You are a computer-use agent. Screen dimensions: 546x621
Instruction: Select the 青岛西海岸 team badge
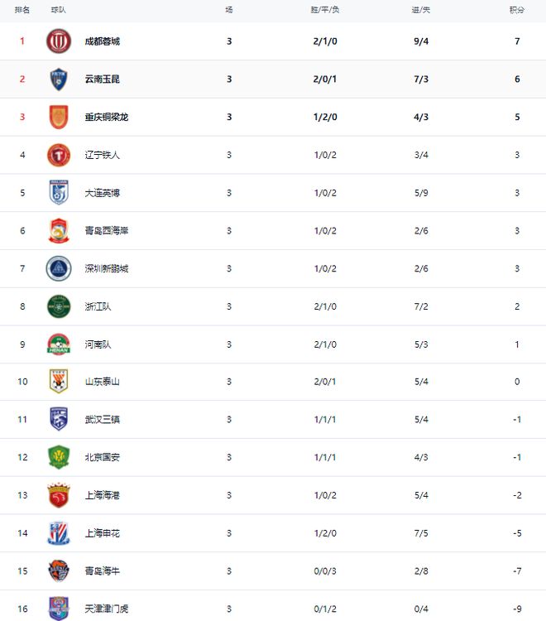point(59,231)
